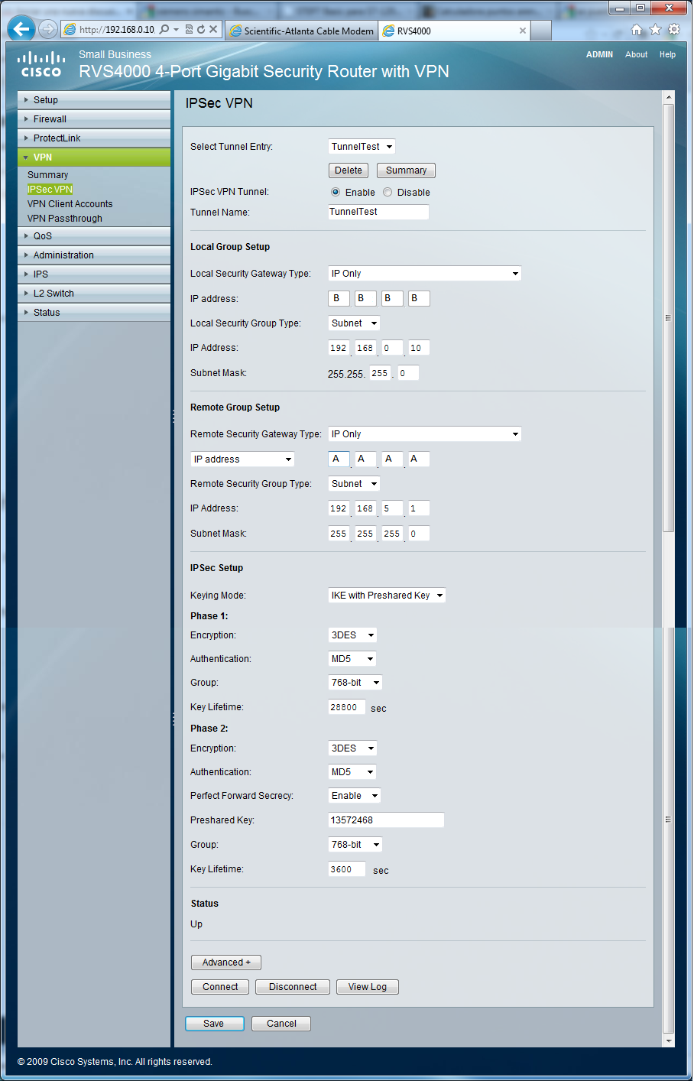This screenshot has width=694, height=1081.
Task: Open VPN Client Accounts submenu item
Action: click(x=70, y=204)
